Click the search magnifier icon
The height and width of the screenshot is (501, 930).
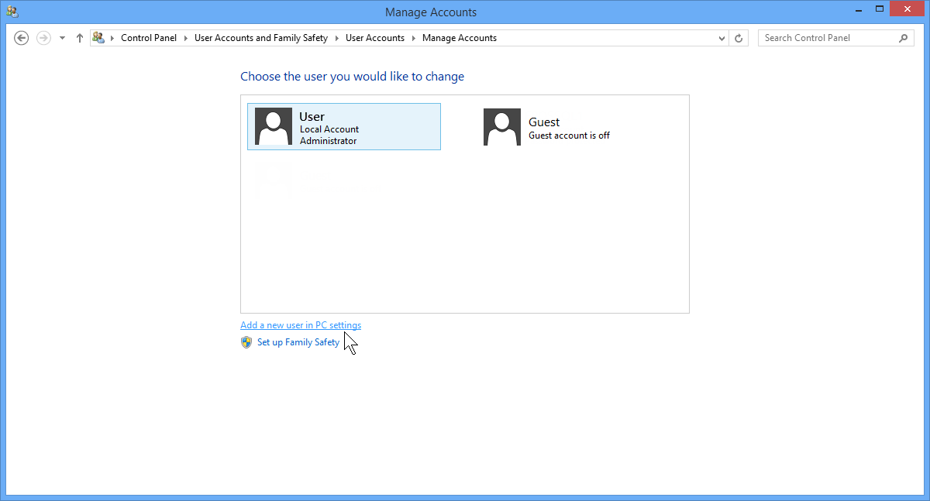click(x=904, y=38)
